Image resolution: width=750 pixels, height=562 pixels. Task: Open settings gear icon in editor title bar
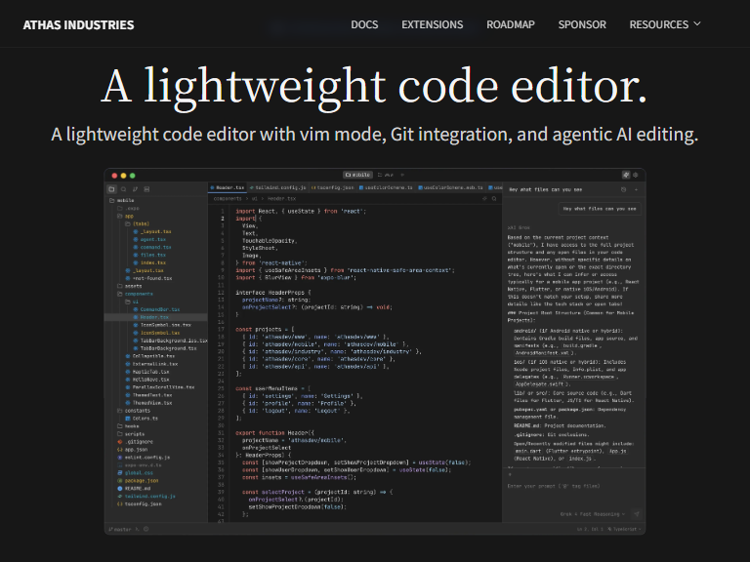(637, 175)
